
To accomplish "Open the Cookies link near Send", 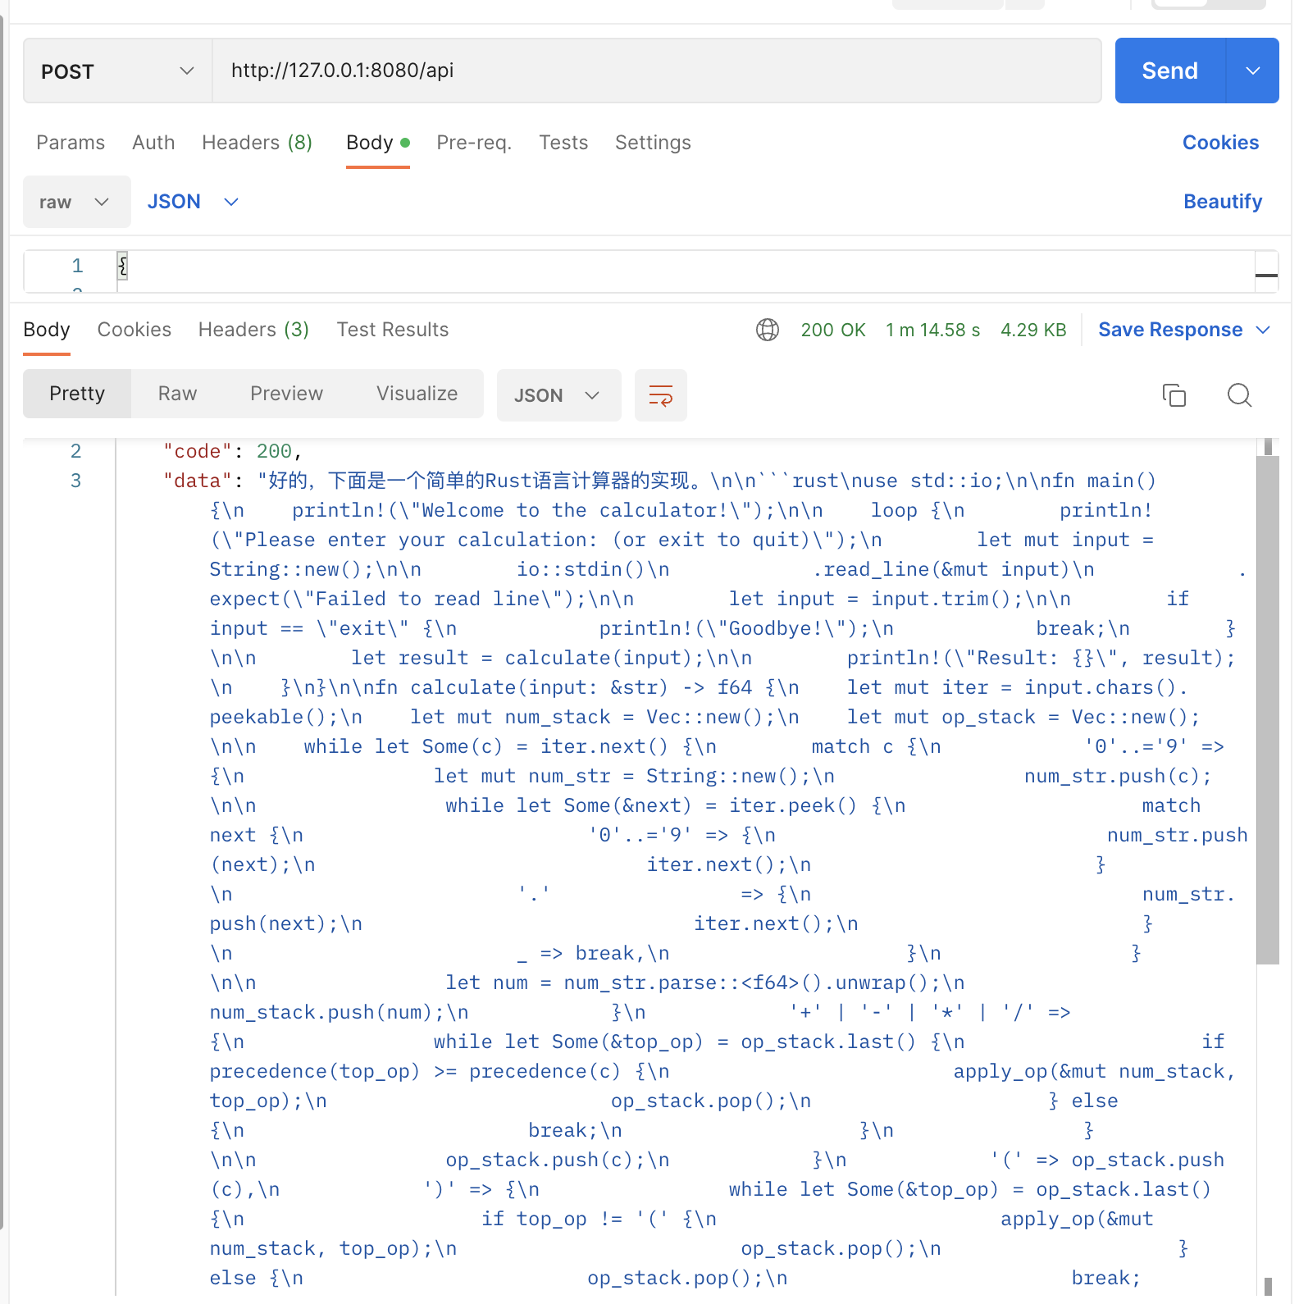I will [x=1220, y=143].
